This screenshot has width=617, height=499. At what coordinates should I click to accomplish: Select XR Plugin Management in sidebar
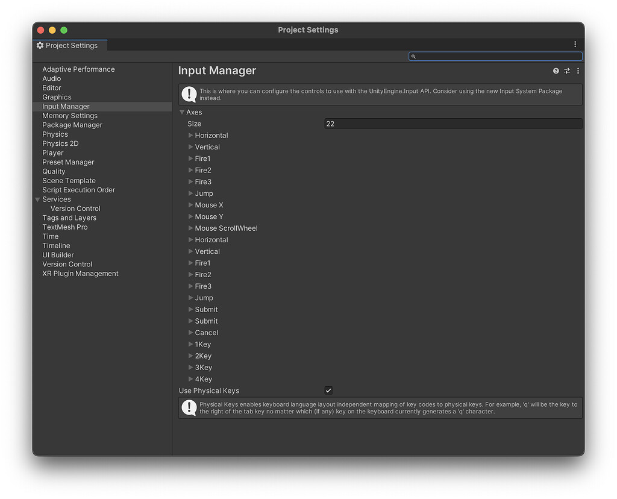pos(80,273)
